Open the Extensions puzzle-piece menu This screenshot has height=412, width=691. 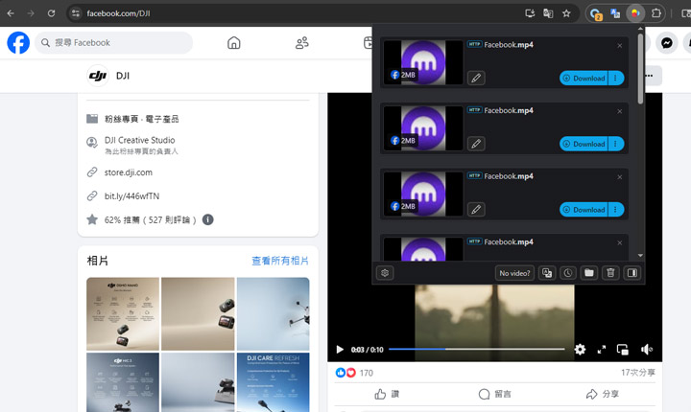point(655,13)
